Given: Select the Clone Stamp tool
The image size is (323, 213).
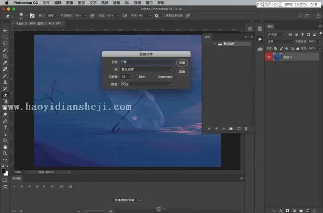Looking at the screenshot, I should tap(5, 82).
